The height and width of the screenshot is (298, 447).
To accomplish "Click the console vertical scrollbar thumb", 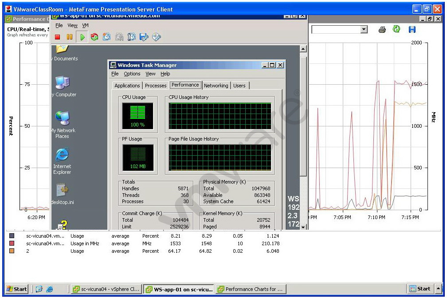I will tap(303, 116).
